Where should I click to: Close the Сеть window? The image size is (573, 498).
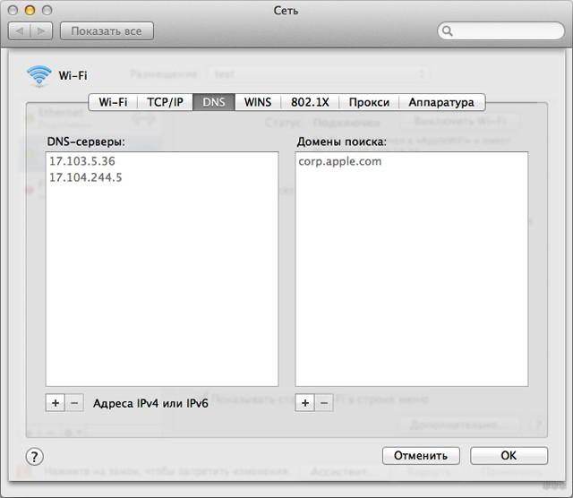[x=13, y=10]
